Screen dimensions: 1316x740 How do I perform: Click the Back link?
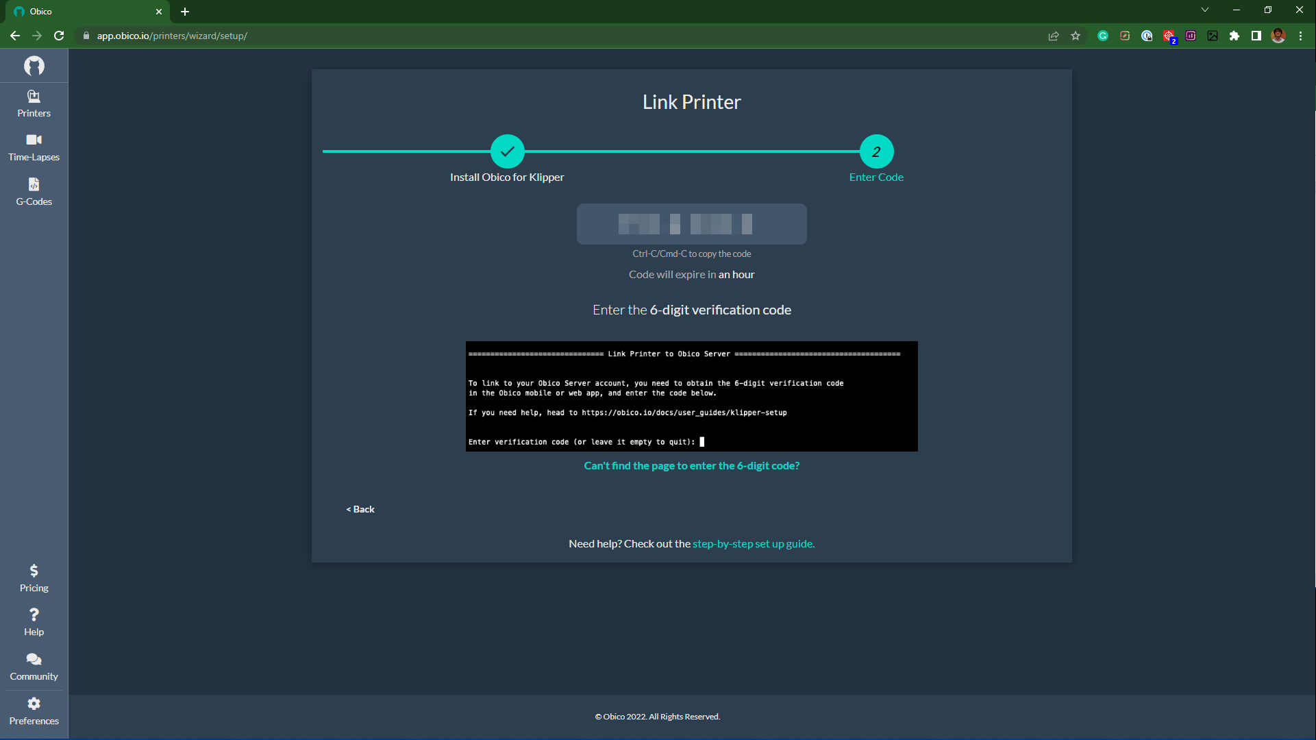click(360, 509)
